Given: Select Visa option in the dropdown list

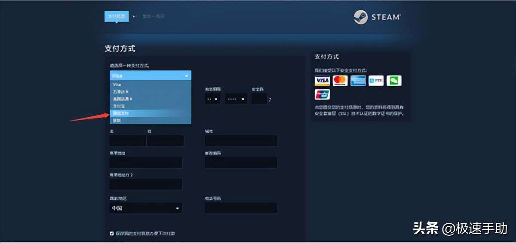Looking at the screenshot, I should (150, 85).
